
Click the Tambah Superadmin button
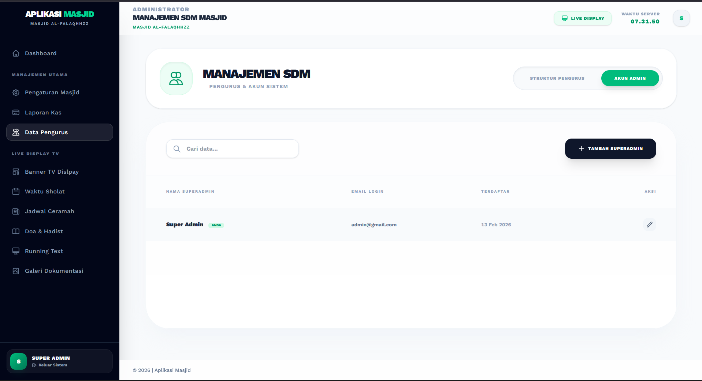tap(610, 148)
